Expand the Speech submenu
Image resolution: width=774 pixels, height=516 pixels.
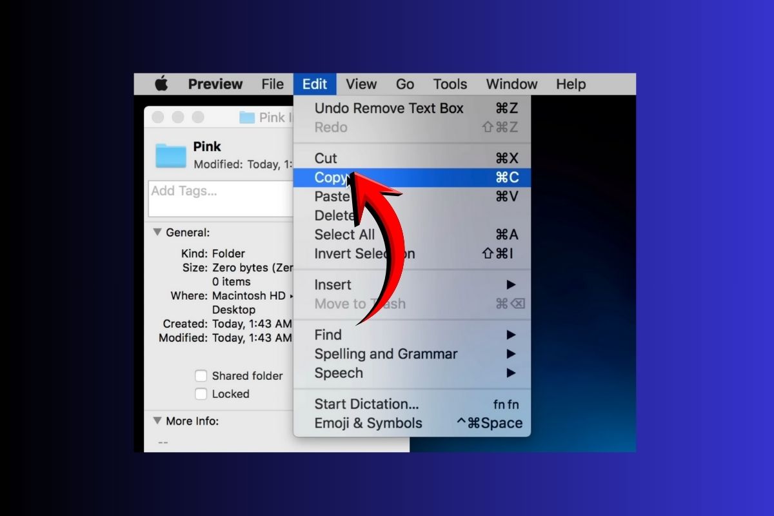click(412, 373)
